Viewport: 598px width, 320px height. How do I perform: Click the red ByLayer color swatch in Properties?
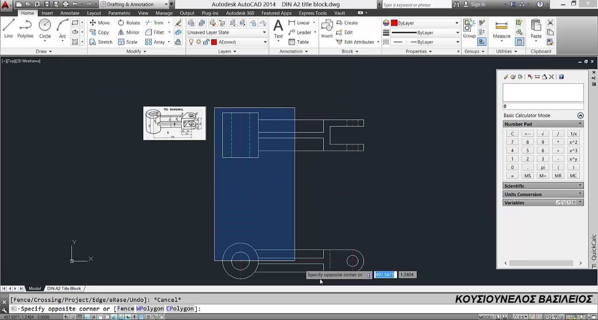(x=394, y=23)
